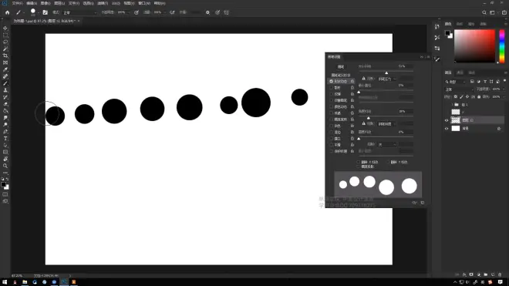Select the Crop tool
Image resolution: width=509 pixels, height=286 pixels.
[x=5, y=56]
